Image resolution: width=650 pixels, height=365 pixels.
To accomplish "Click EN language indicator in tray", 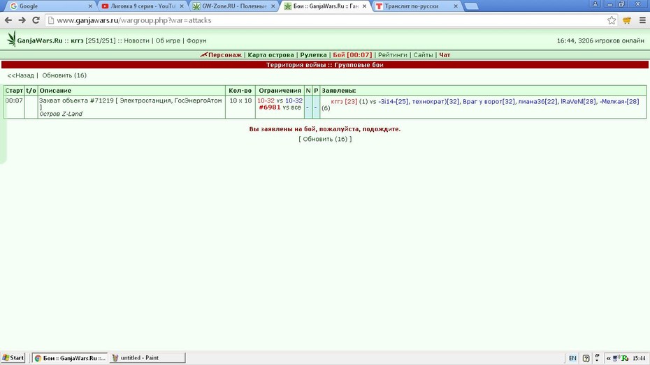I will coord(572,359).
